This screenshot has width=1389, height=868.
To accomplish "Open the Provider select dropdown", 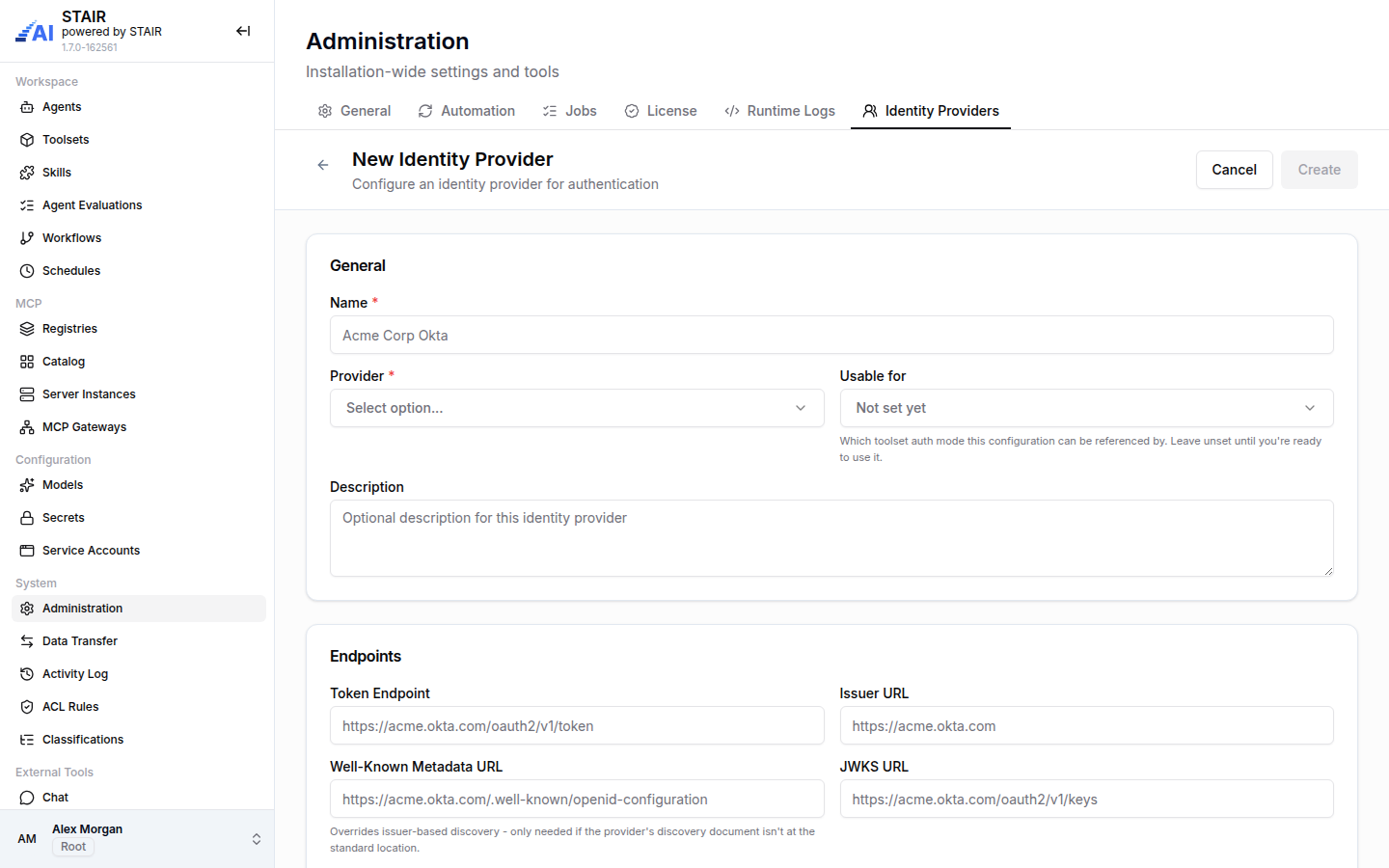I will tap(577, 408).
